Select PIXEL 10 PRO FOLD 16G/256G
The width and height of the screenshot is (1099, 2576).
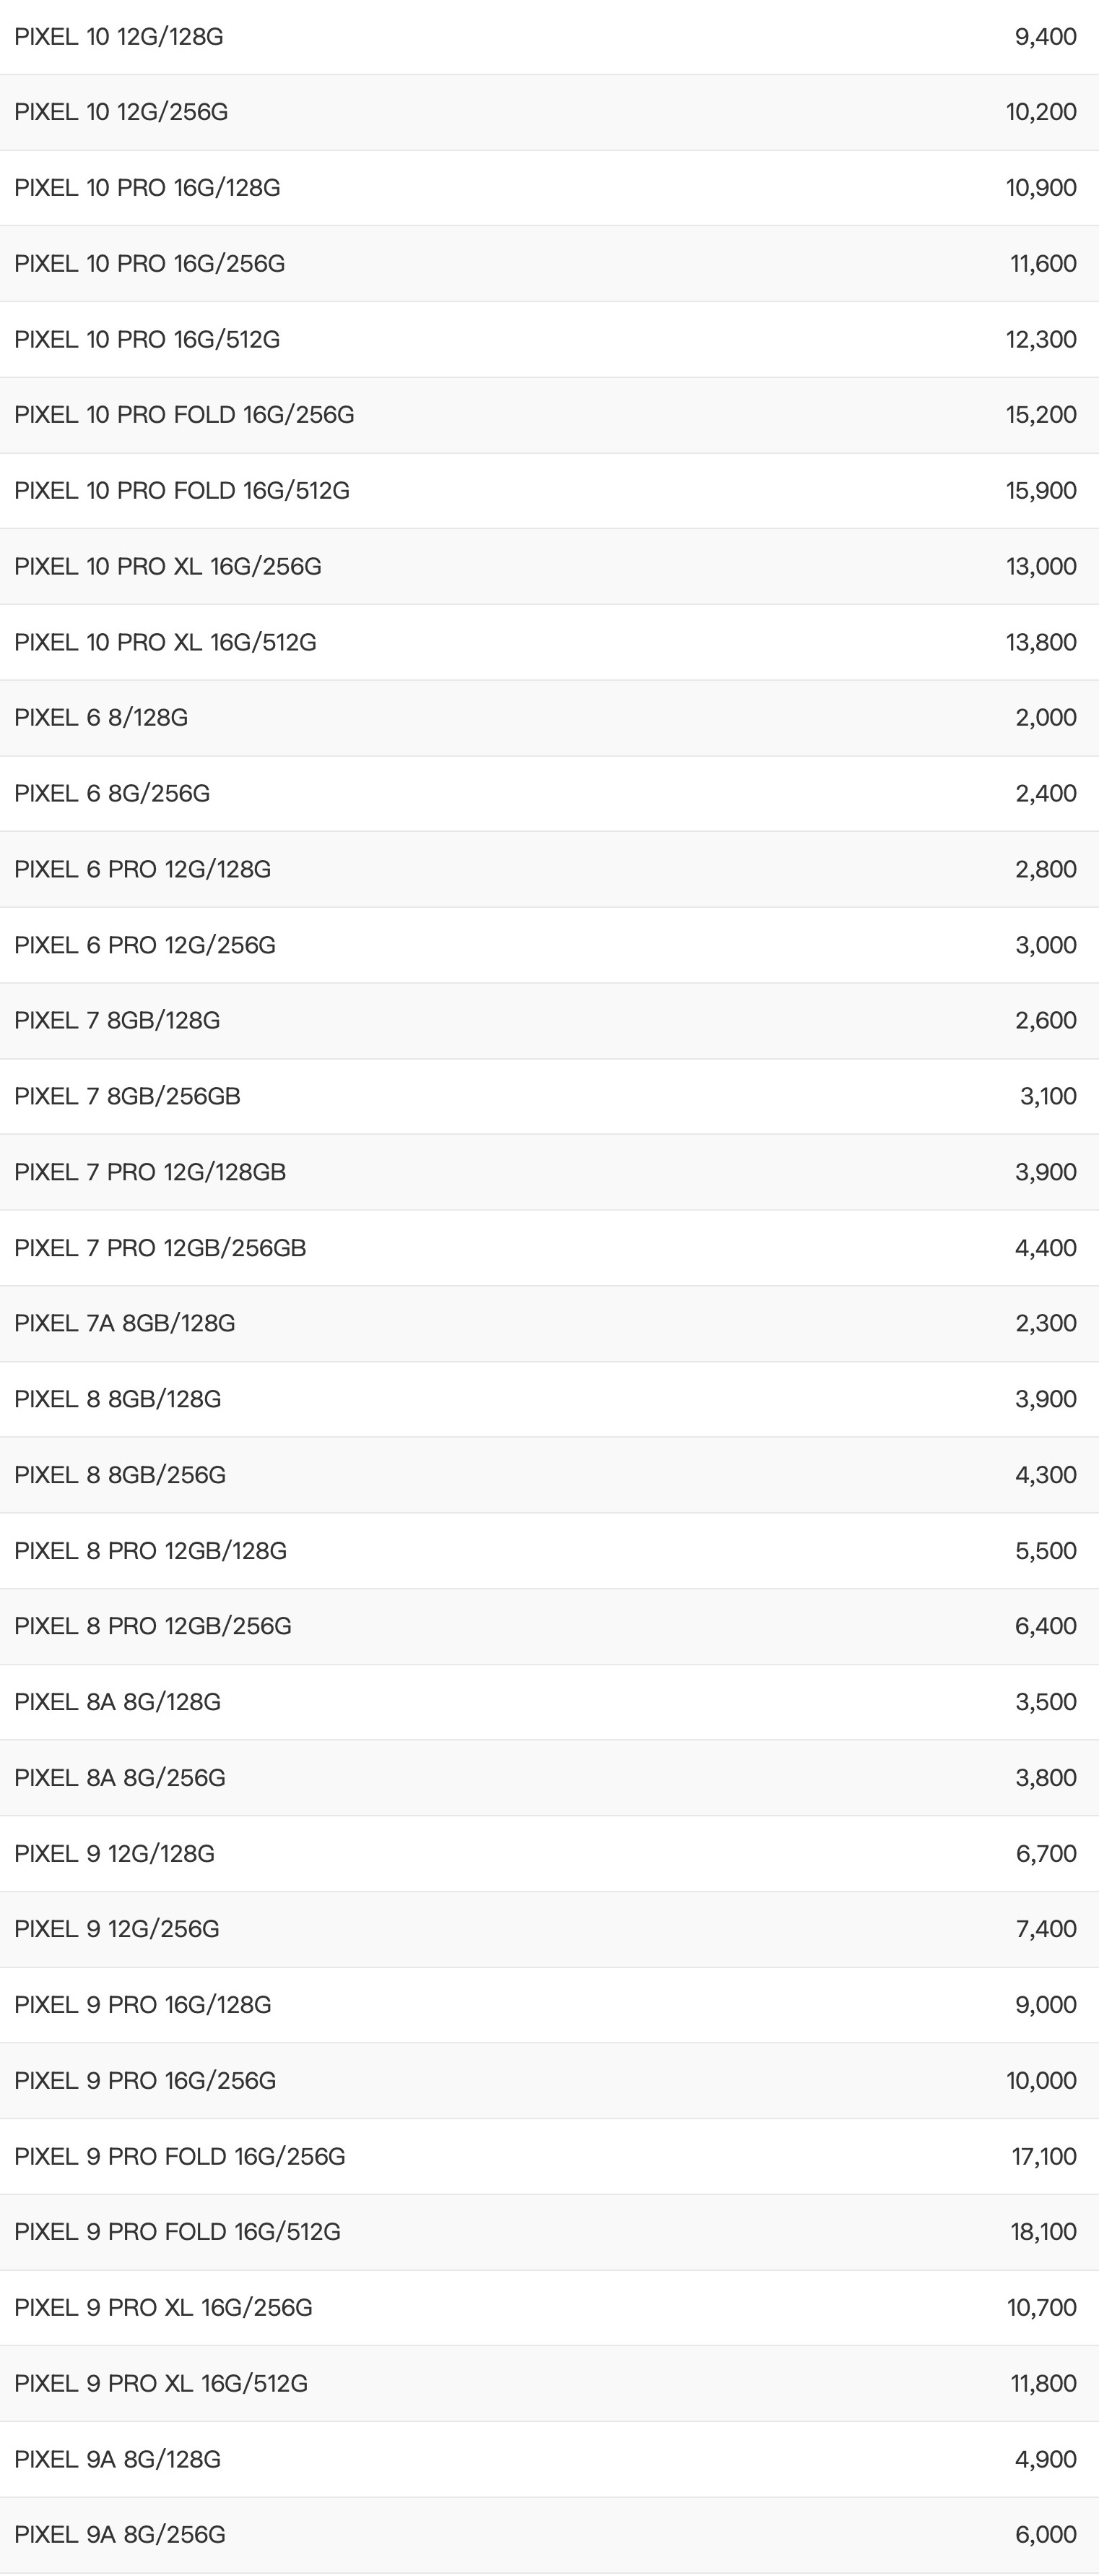(x=184, y=415)
